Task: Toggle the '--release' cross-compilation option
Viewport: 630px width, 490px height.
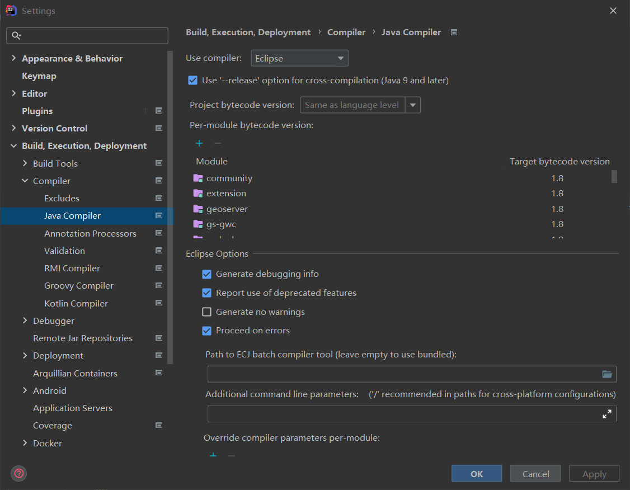Action: click(x=193, y=81)
